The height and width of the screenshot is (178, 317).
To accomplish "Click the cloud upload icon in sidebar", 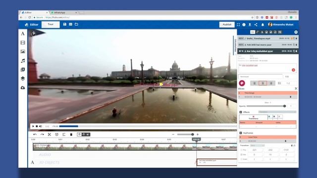I will [23, 88].
